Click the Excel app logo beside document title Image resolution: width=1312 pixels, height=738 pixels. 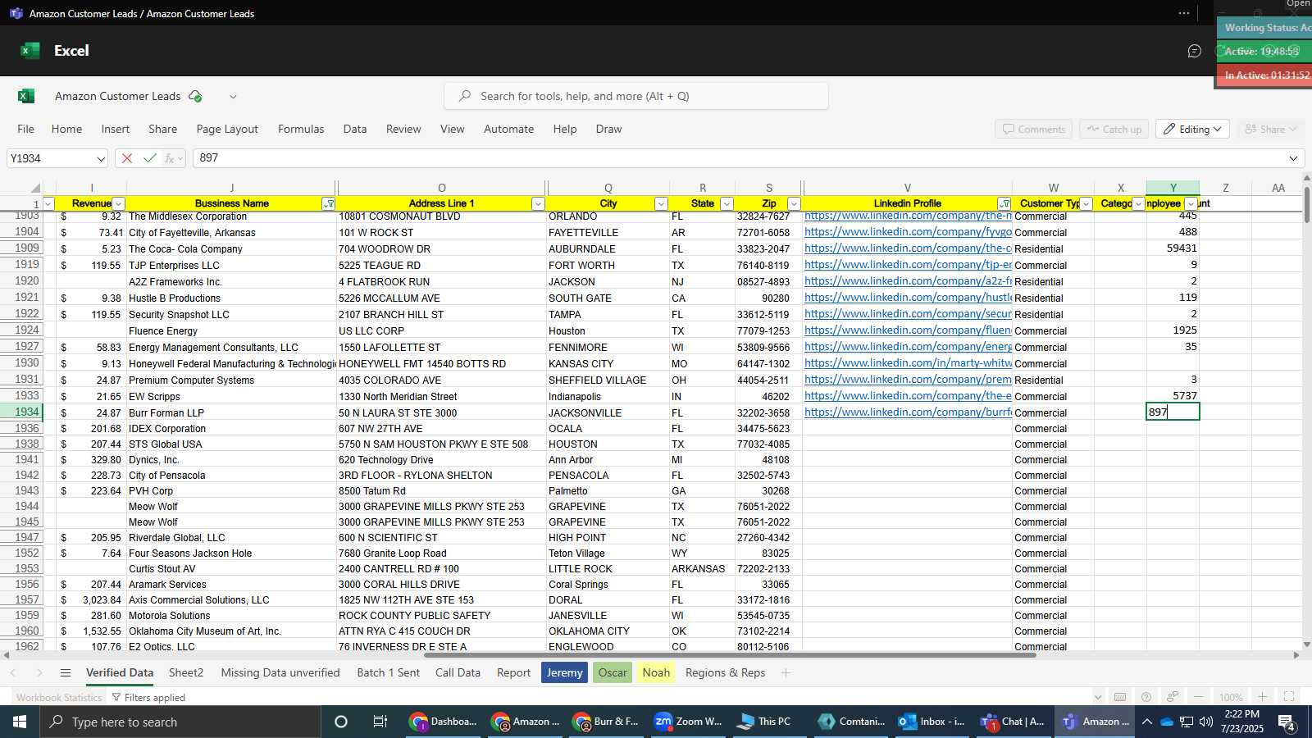click(26, 96)
